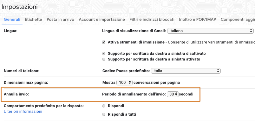
Task: Toggle the Attiva strumenti di immissione checkbox
Action: click(104, 42)
